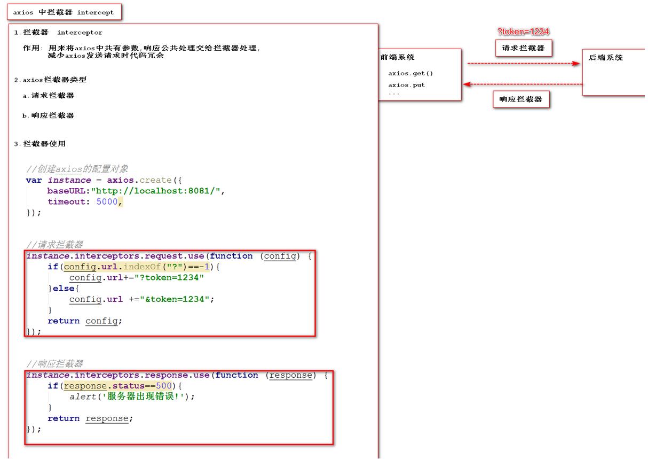The width and height of the screenshot is (648, 459).
Task: Click the line starting with '作用: 用来将axios中共有参数'
Action: coord(141,48)
